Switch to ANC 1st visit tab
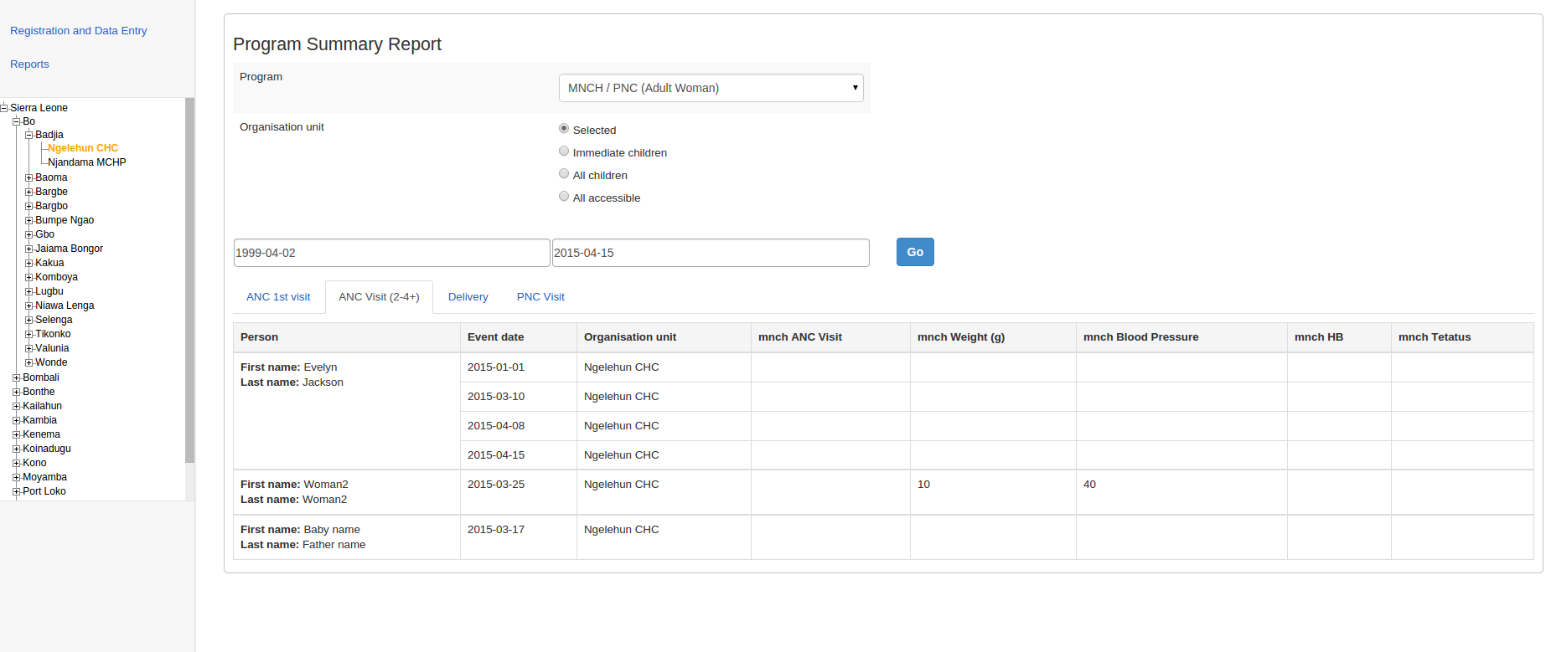This screenshot has width=1551, height=652. point(278,297)
